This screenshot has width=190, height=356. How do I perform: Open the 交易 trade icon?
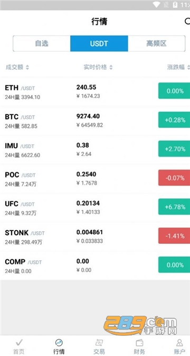point(99,342)
